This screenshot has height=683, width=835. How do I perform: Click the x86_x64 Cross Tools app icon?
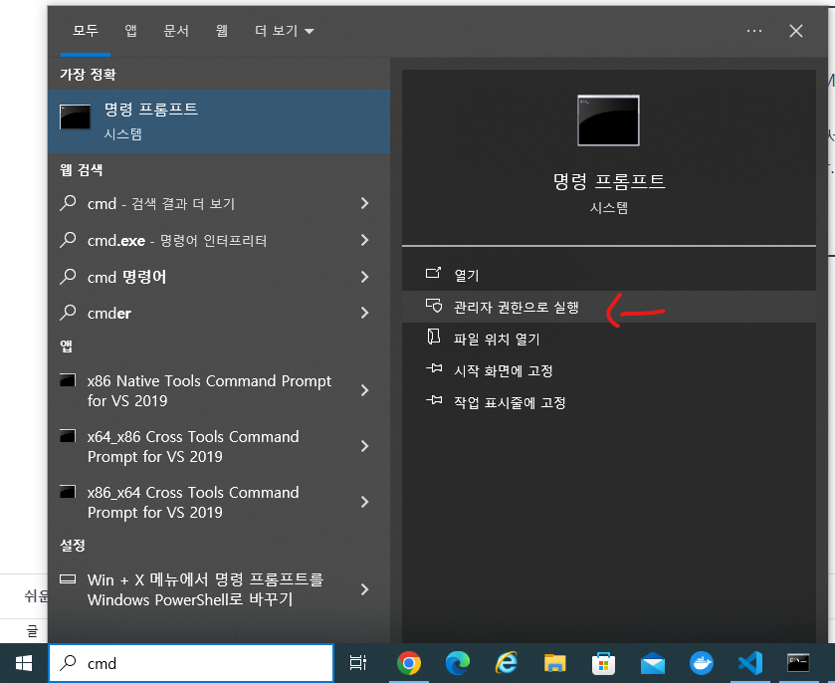[68, 491]
